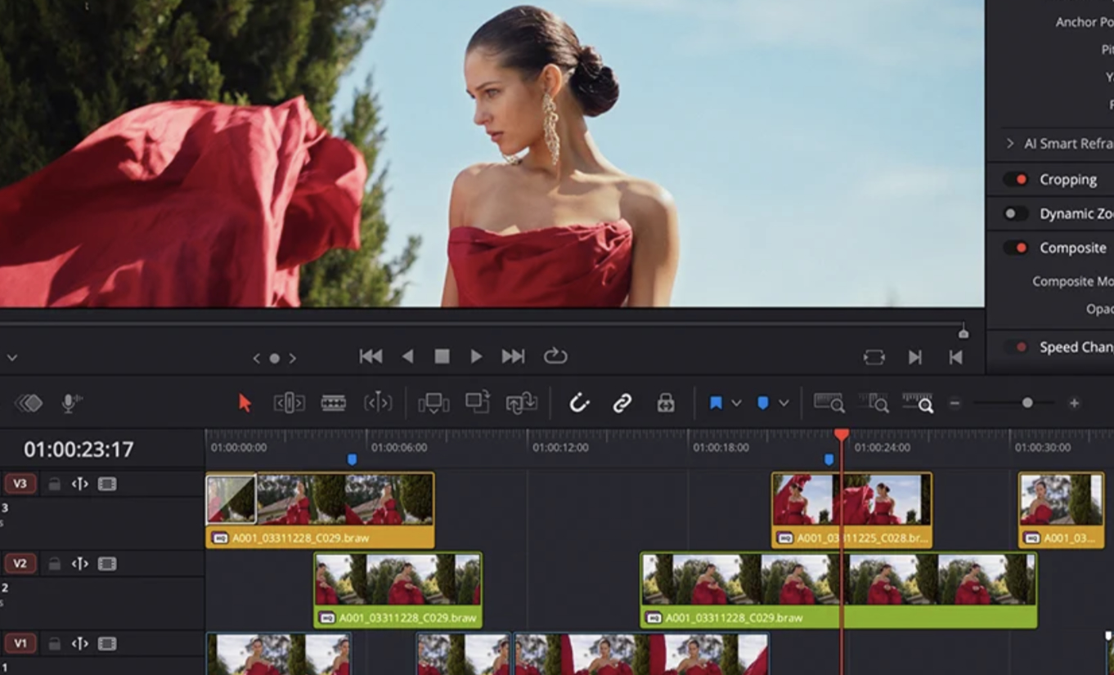
Task: Expand the AI Smart Reframe section
Action: coord(1011,143)
